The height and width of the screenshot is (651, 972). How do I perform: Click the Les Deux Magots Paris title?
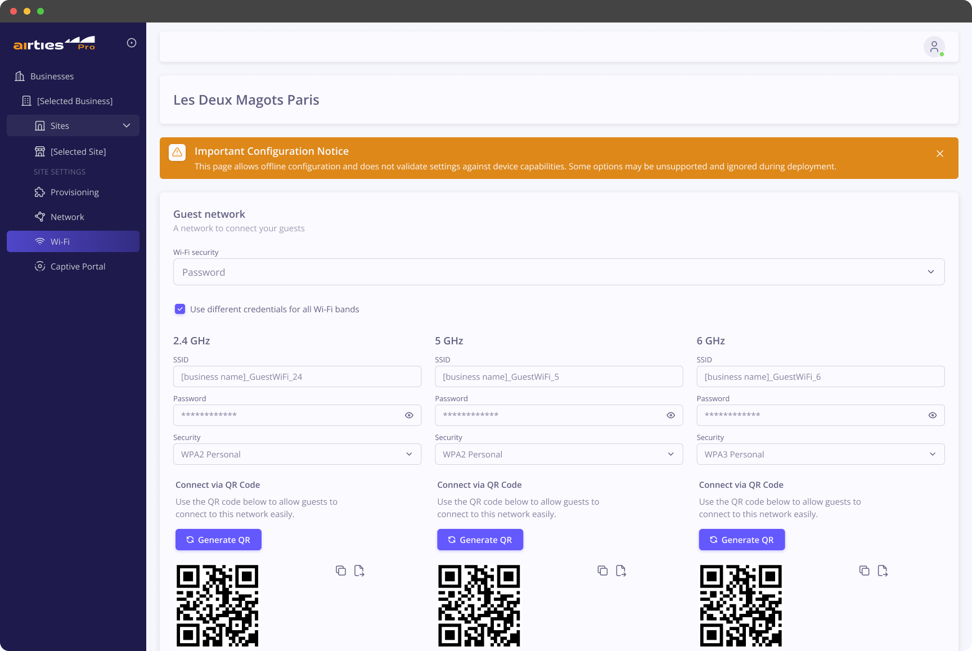(246, 100)
